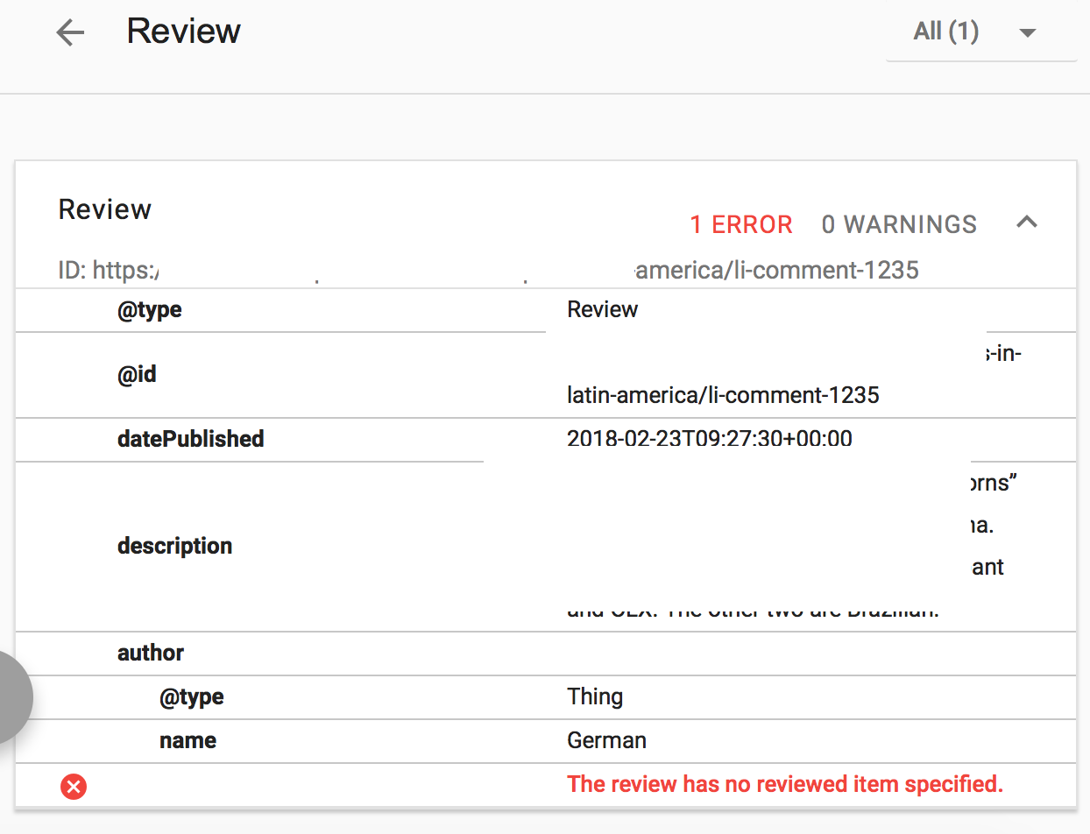
Task: Click the li-comment-1235 @id value
Action: click(x=723, y=395)
